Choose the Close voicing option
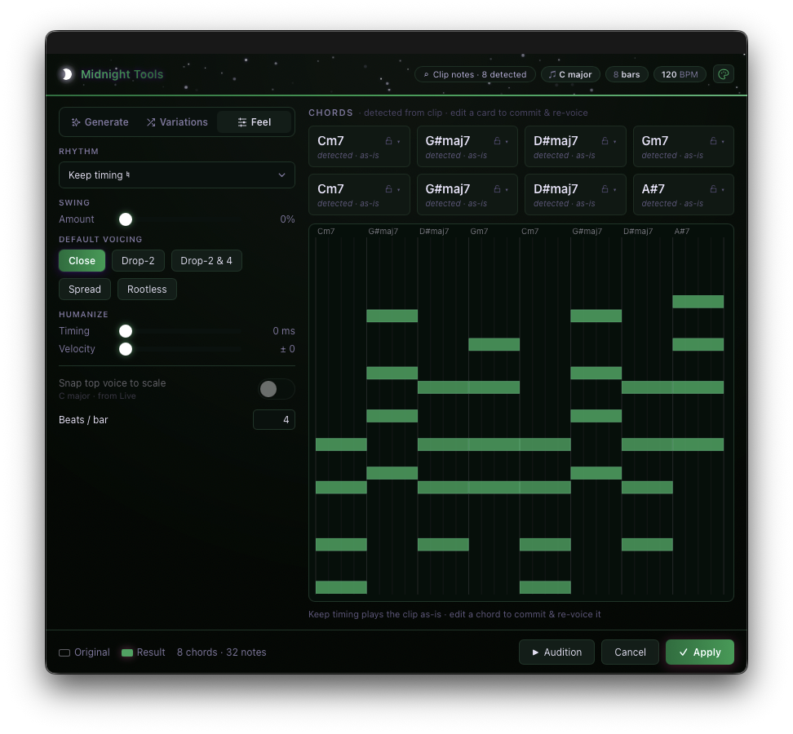Screen dimensions: 793x734 82,261
